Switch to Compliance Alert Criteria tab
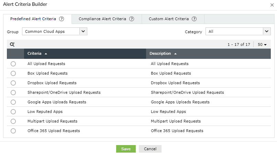Viewport: 277px width, 155px height. (x=102, y=19)
